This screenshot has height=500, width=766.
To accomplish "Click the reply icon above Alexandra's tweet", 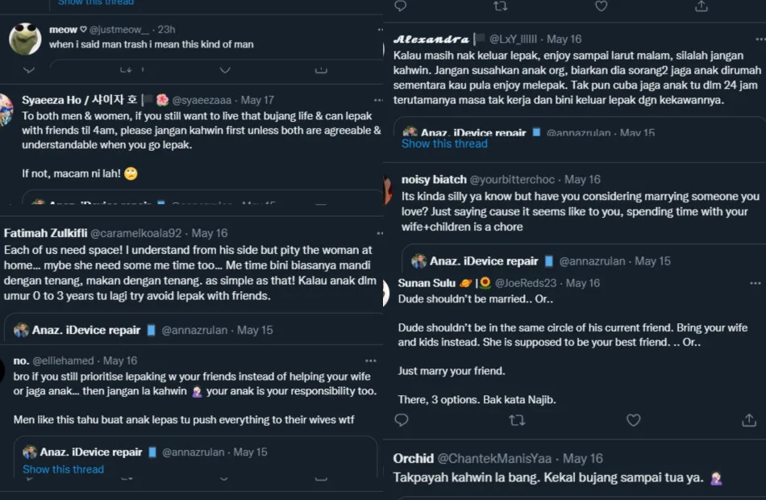I will pyautogui.click(x=401, y=6).
